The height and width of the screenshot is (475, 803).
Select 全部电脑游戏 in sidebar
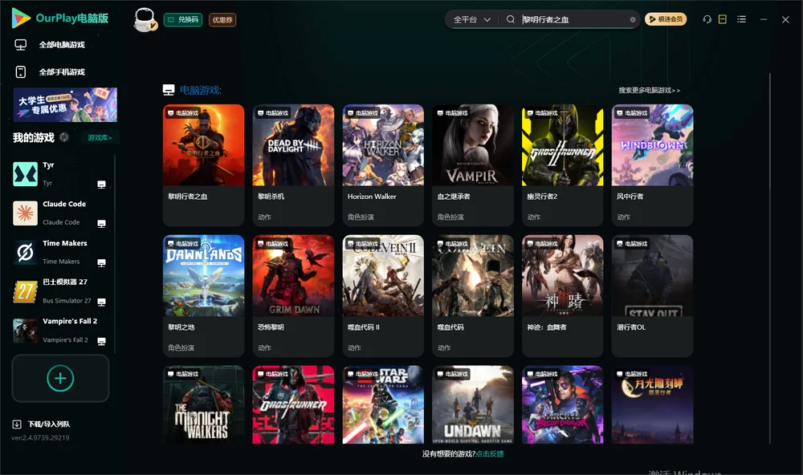click(62, 45)
